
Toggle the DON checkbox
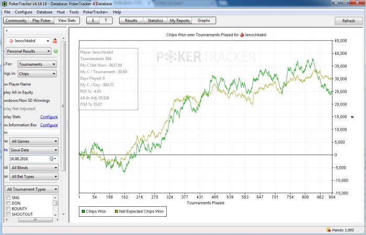(x=8, y=203)
